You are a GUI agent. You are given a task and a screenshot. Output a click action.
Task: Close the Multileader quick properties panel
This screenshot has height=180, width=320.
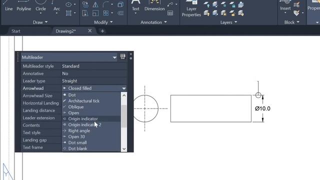(131, 54)
